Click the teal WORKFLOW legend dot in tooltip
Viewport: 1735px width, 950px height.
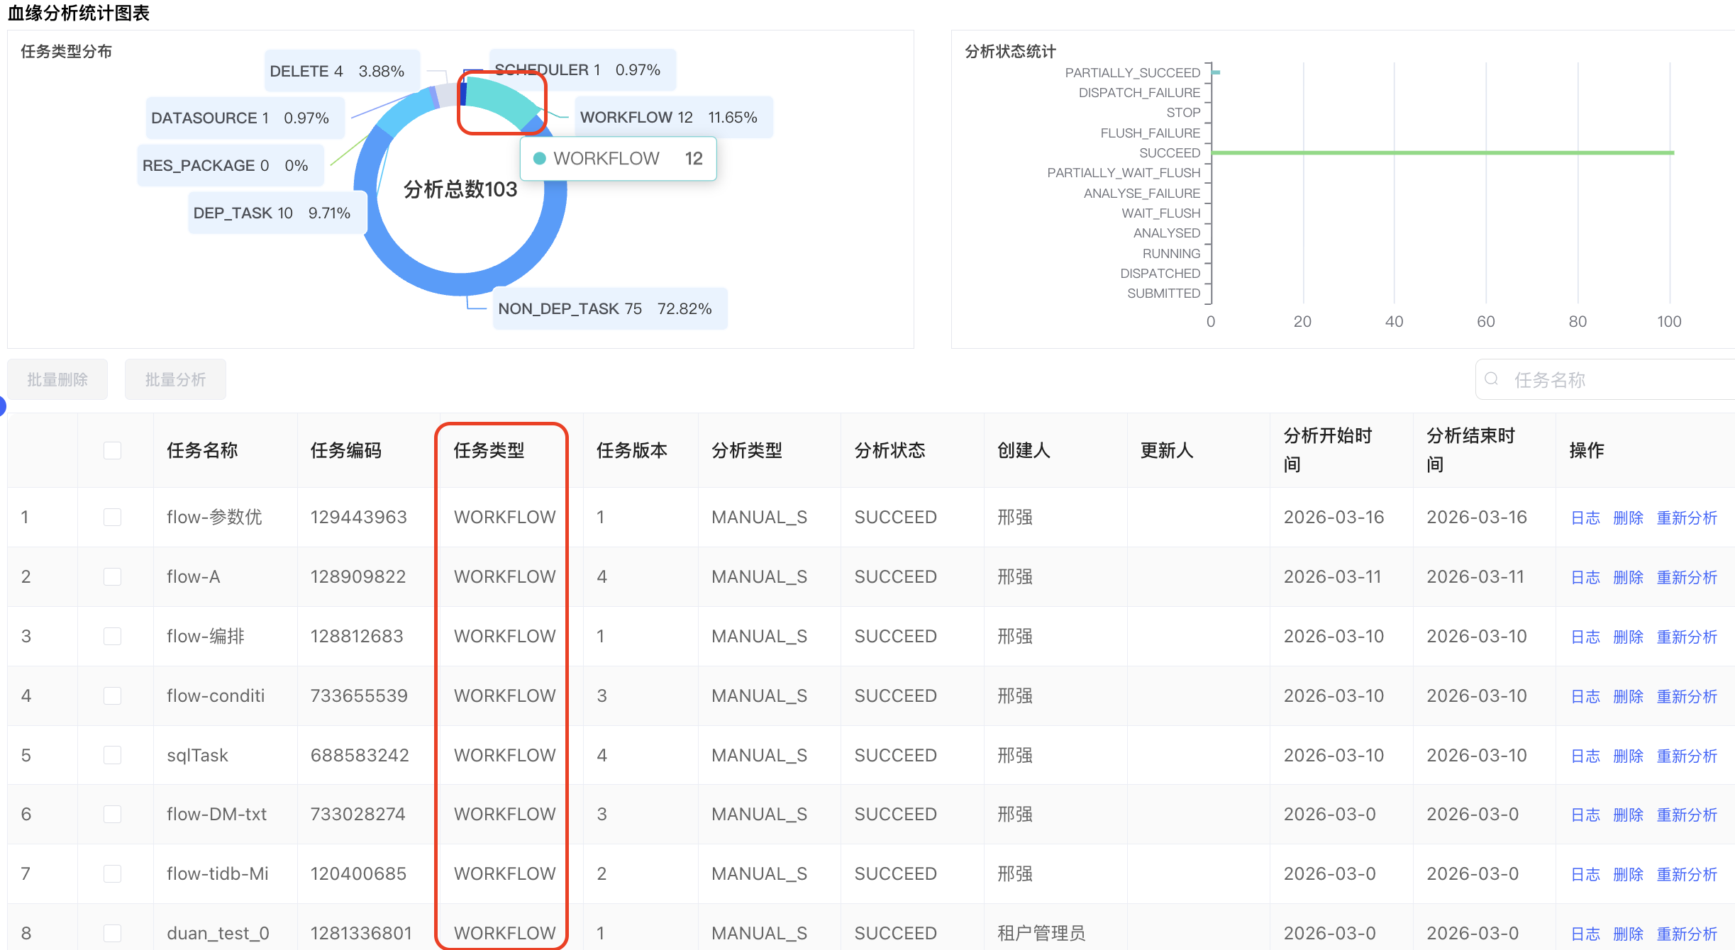[540, 159]
